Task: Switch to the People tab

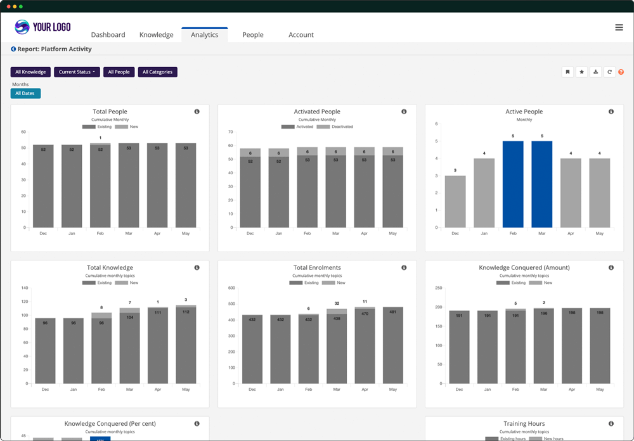Action: point(252,35)
